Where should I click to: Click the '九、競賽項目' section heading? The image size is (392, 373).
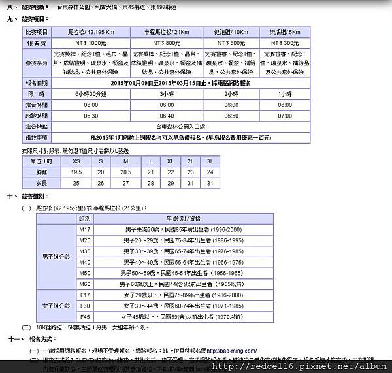click(x=27, y=19)
